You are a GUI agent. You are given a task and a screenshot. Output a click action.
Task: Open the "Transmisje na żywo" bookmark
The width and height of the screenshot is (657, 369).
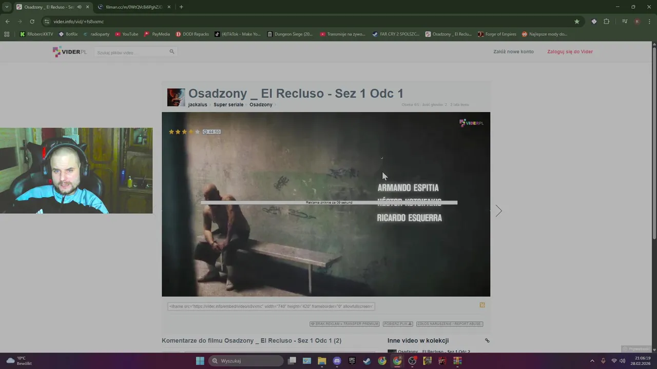coord(342,34)
